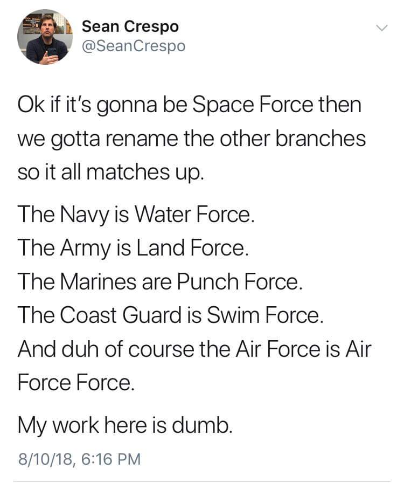
Task: Click the line "The Navy is Water Force."
Action: [135, 216]
